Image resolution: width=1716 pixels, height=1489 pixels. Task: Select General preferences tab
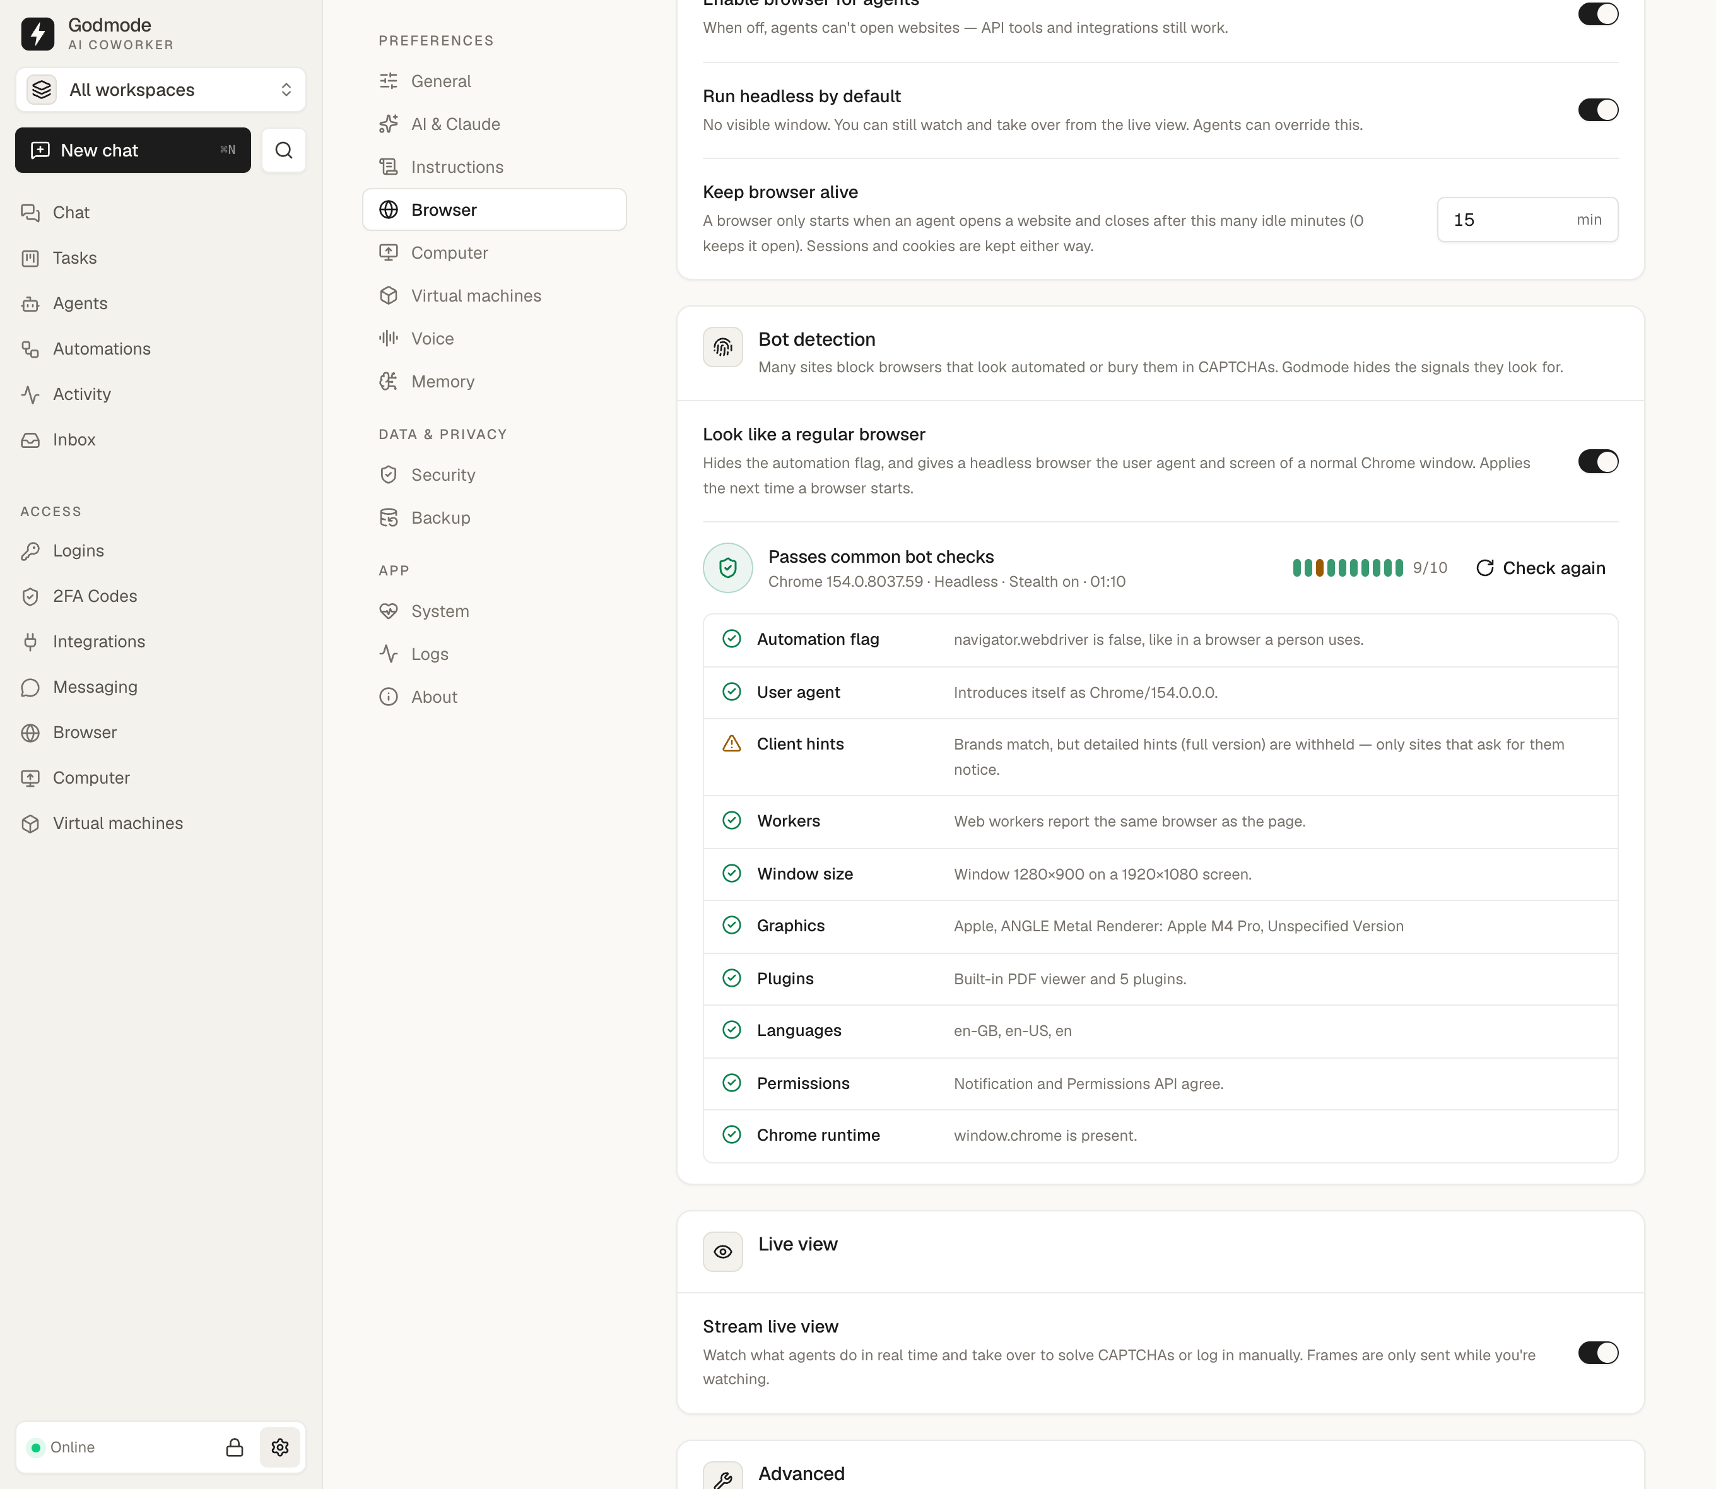click(495, 81)
